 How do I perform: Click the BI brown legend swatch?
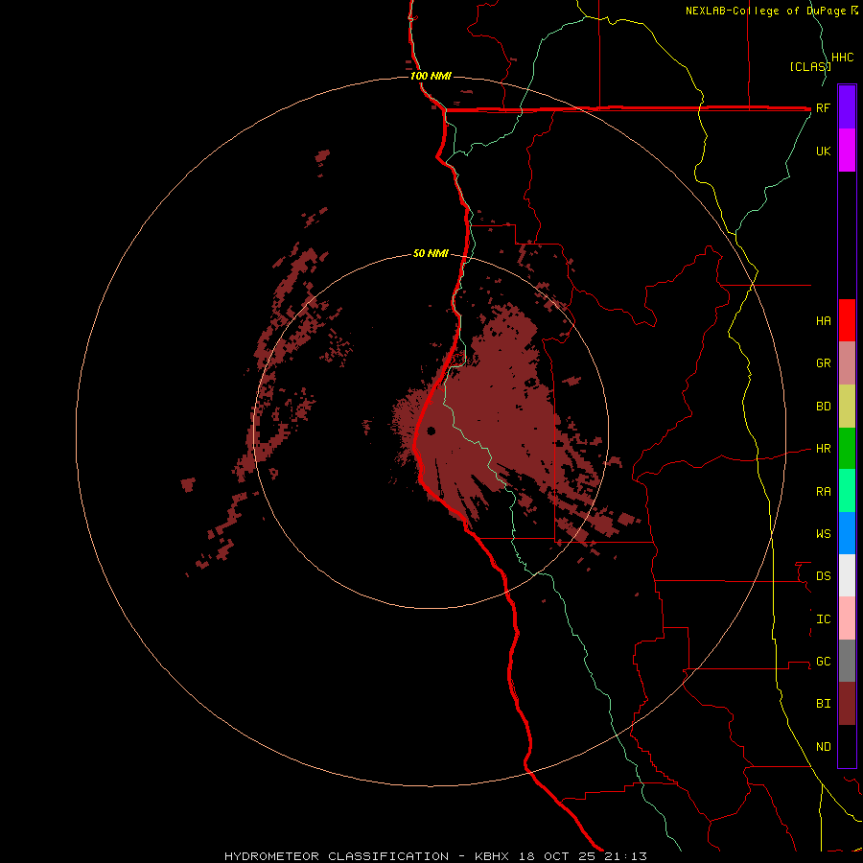point(847,704)
